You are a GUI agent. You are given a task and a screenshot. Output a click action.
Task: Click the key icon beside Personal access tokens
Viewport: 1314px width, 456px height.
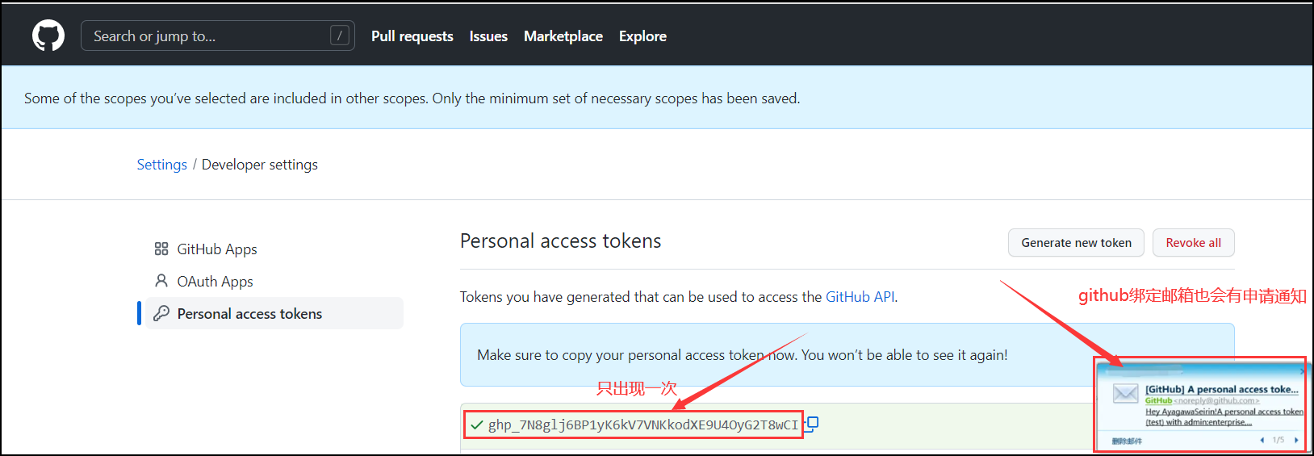(161, 313)
